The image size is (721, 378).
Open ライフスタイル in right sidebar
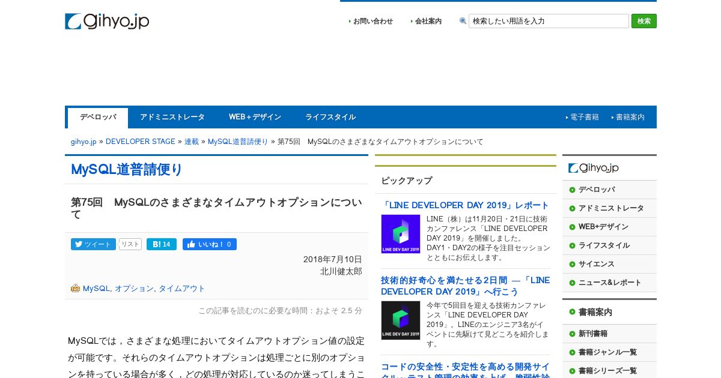604,245
